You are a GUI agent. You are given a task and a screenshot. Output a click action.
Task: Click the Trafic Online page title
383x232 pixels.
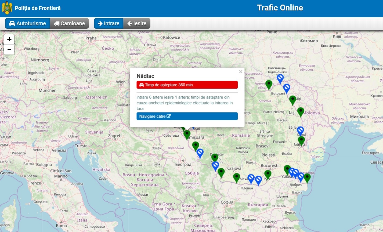280,8
